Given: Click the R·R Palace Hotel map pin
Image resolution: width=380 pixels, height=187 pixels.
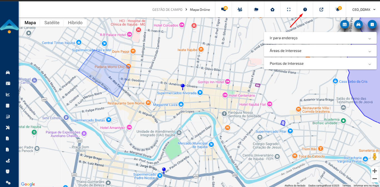Looking at the screenshot, I should tap(129, 34).
